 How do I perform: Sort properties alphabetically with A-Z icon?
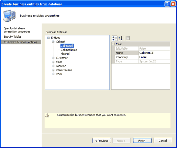tap(120, 38)
